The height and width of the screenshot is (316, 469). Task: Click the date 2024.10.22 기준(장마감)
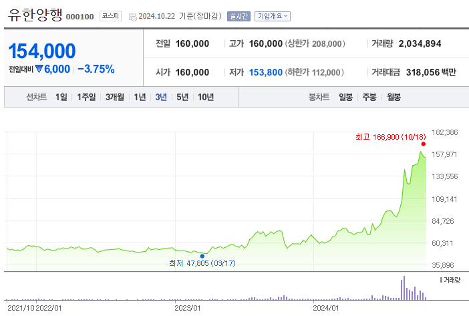180,16
